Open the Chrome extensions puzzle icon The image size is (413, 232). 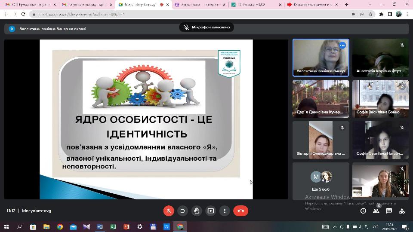click(x=381, y=14)
